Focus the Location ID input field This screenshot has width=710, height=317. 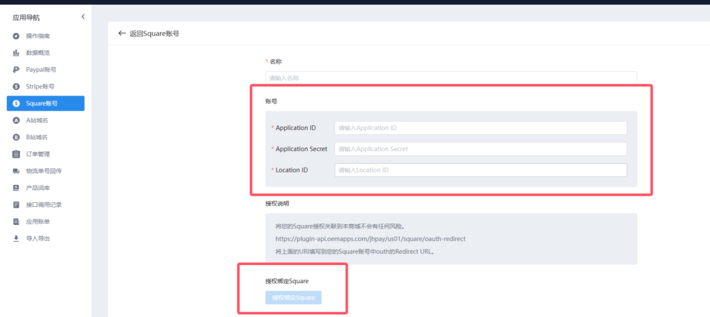[x=481, y=170]
